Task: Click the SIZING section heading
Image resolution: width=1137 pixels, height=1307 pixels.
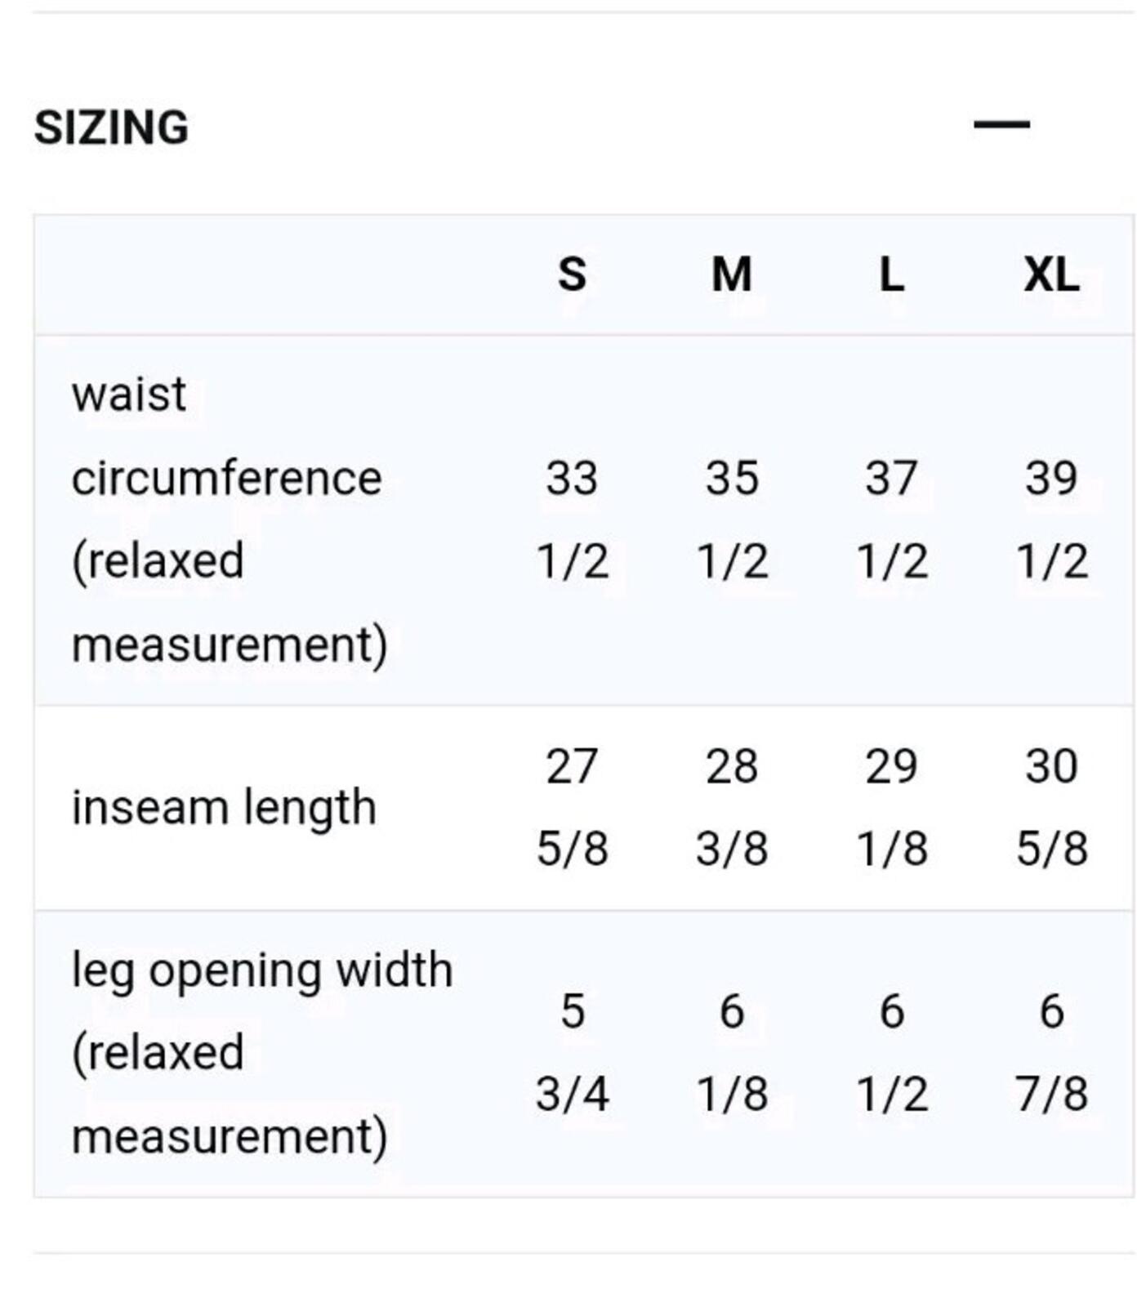Action: pyautogui.click(x=112, y=127)
